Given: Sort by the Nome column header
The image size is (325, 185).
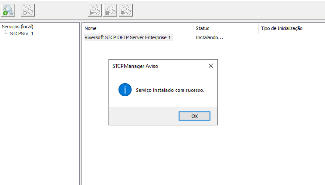Looking at the screenshot, I should (x=137, y=28).
